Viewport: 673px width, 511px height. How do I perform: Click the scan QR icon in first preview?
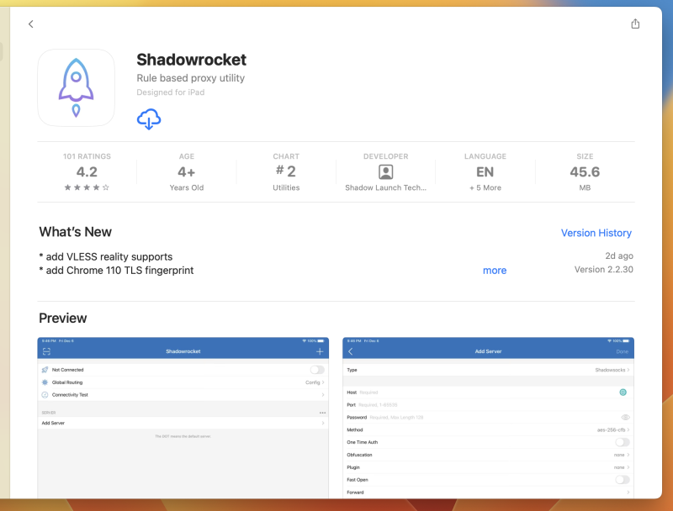[x=47, y=351]
